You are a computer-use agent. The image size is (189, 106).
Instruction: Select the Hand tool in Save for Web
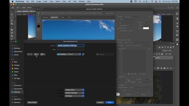point(38,13)
